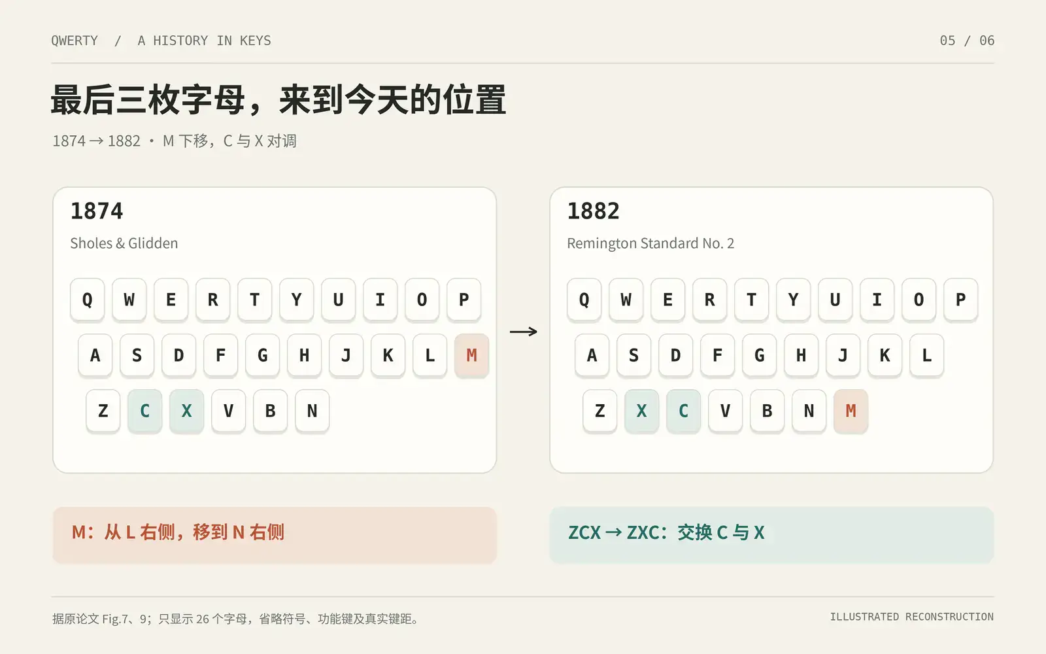Click the green callout 'ZCX → ZXC：交换 C 与 X'
The width and height of the screenshot is (1046, 654).
[x=771, y=534]
